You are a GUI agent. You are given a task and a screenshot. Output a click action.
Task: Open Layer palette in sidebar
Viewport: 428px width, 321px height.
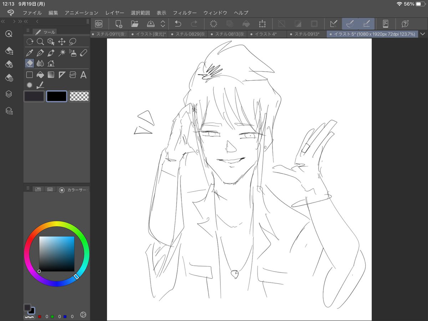tap(9, 94)
